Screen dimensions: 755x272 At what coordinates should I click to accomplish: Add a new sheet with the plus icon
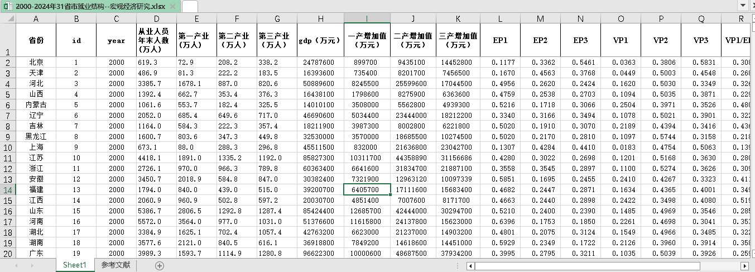click(x=160, y=266)
